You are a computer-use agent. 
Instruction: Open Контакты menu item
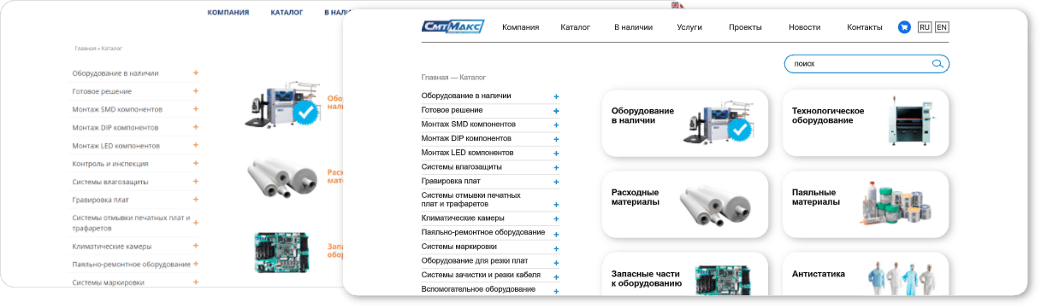tap(865, 27)
